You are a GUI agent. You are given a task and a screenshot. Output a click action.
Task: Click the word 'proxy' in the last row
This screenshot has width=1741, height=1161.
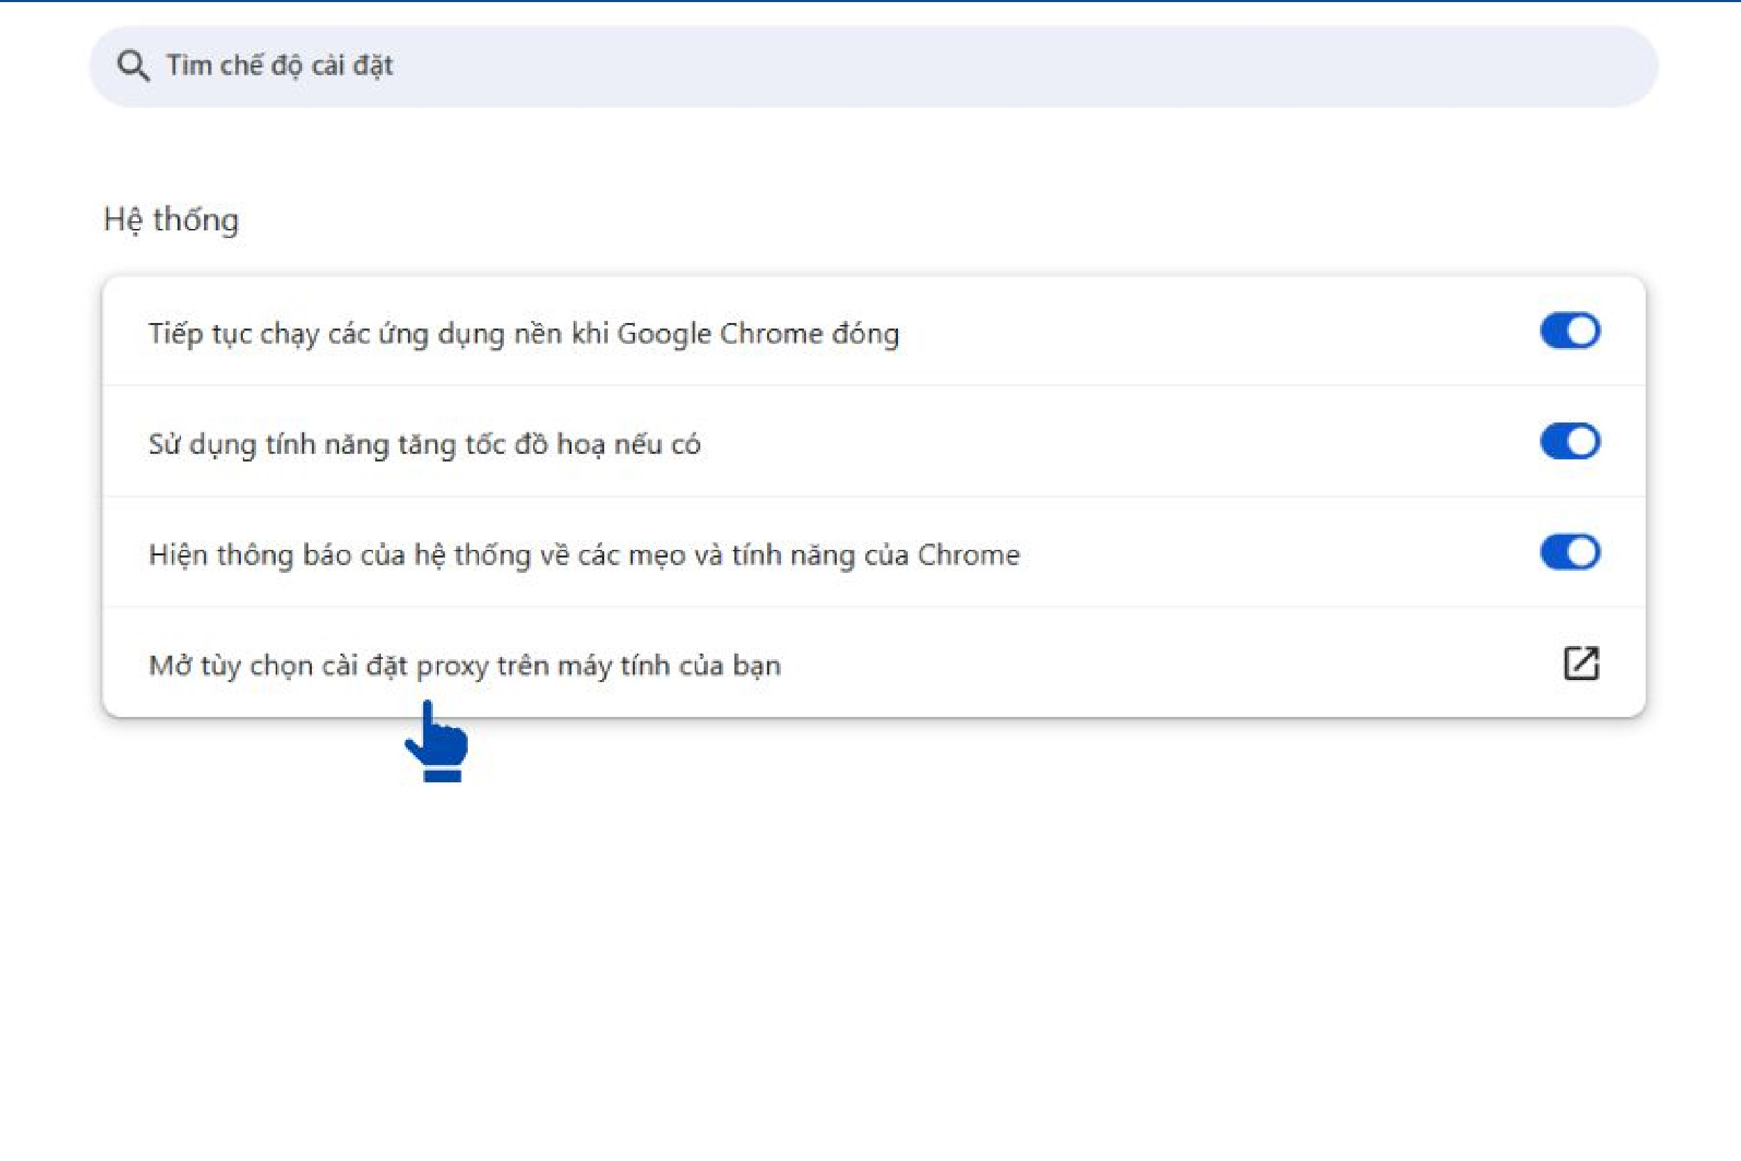[x=452, y=665]
